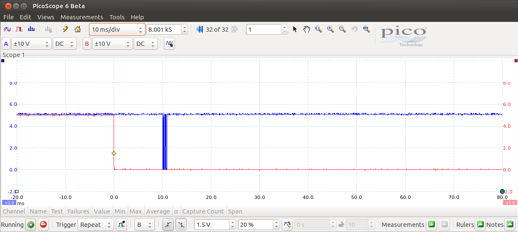Go to next waveform buffer
This screenshot has height=232, width=518.
[235, 29]
